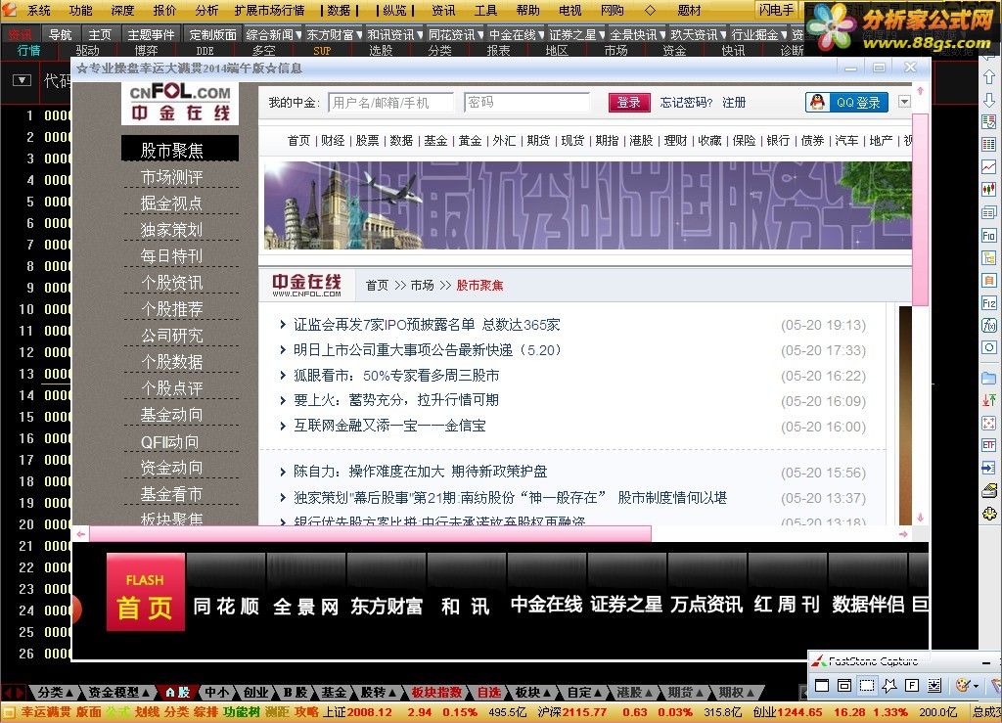The width and height of the screenshot is (1002, 723).
Task: Click the up arrow icon in right toolbar
Action: (988, 77)
